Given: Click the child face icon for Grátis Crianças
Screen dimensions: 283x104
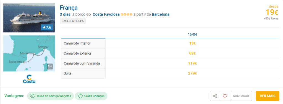Looking at the screenshot, I should coord(80,96).
